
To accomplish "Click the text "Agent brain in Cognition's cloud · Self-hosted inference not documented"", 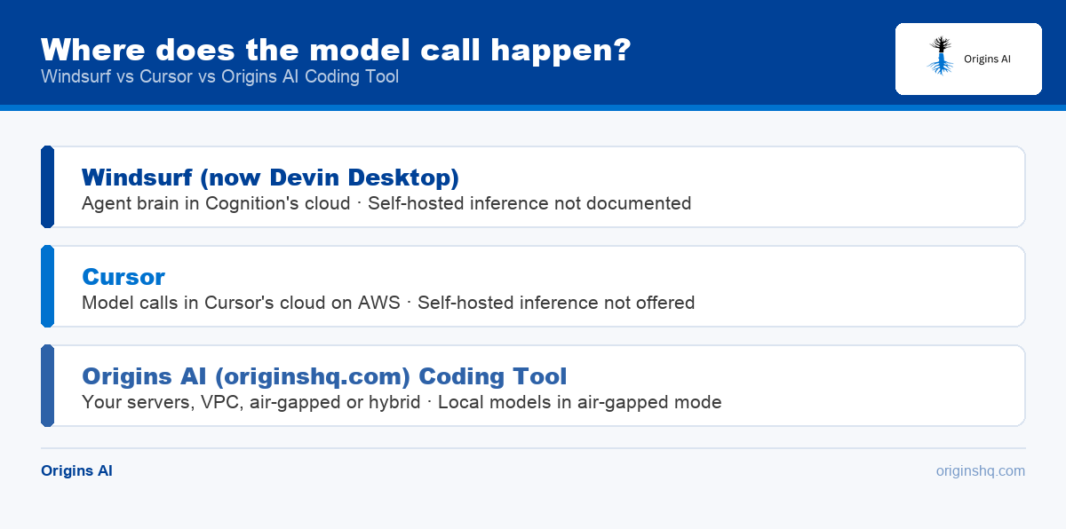I will point(386,203).
